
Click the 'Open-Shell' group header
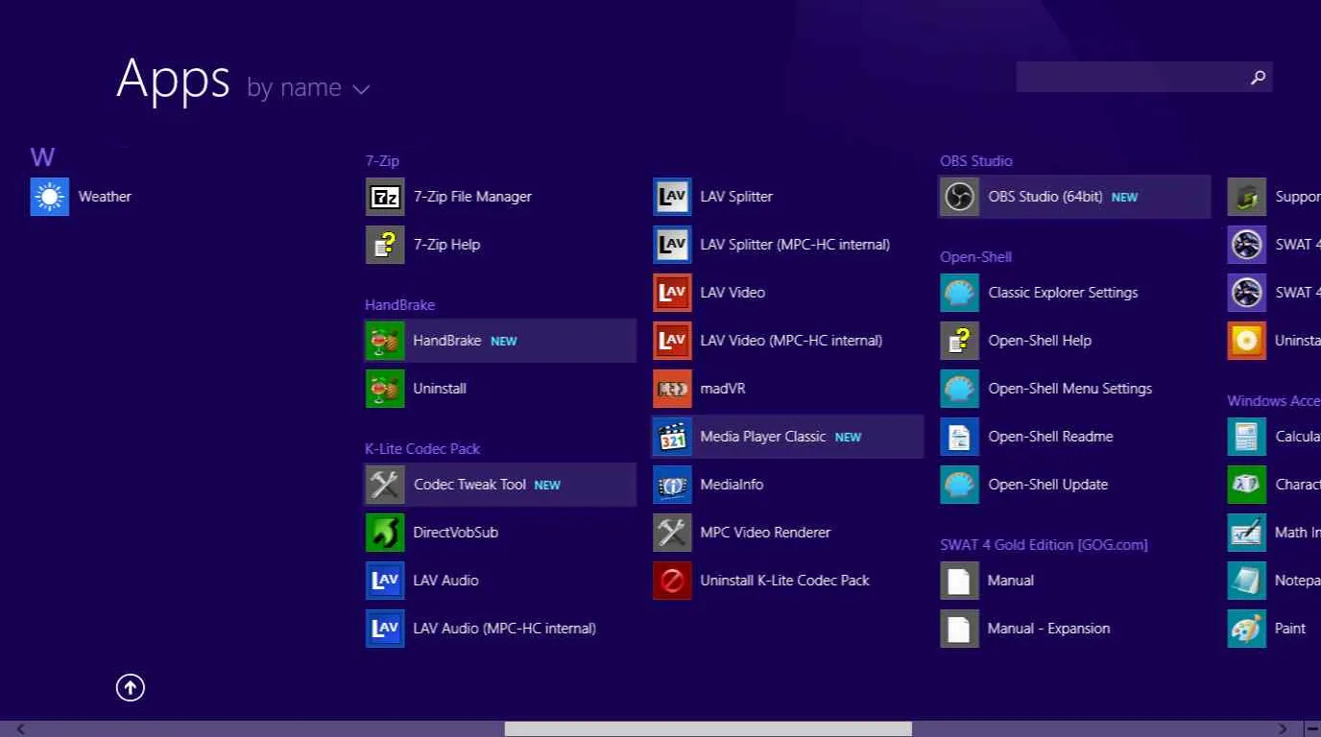[976, 257]
